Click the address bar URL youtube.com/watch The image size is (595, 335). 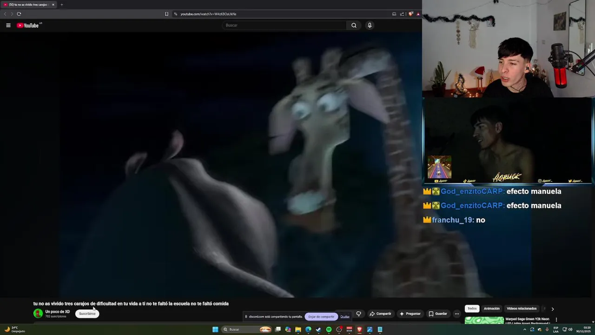point(208,14)
